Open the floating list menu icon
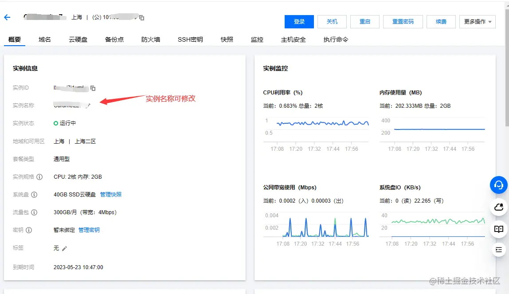 (499, 250)
